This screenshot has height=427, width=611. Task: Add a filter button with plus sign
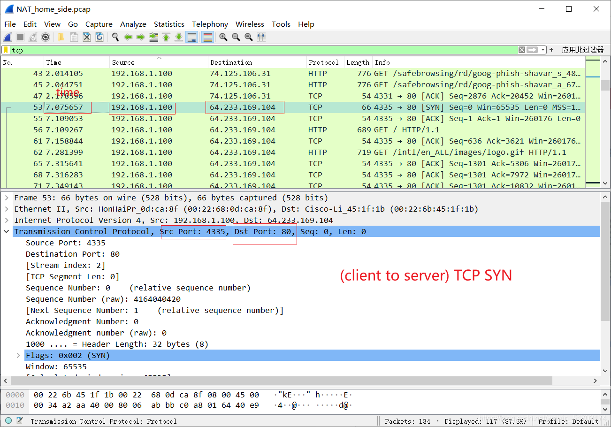click(x=551, y=50)
